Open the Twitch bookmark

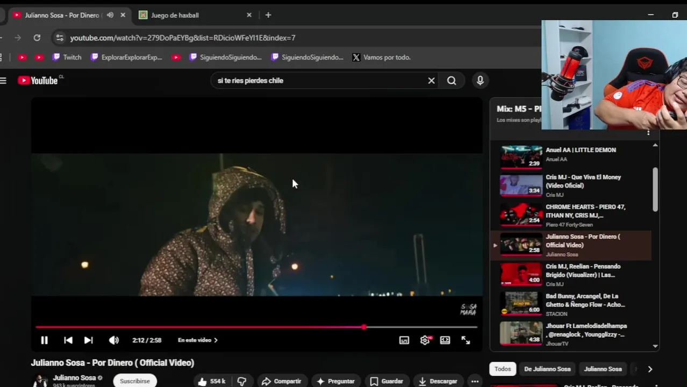point(67,57)
